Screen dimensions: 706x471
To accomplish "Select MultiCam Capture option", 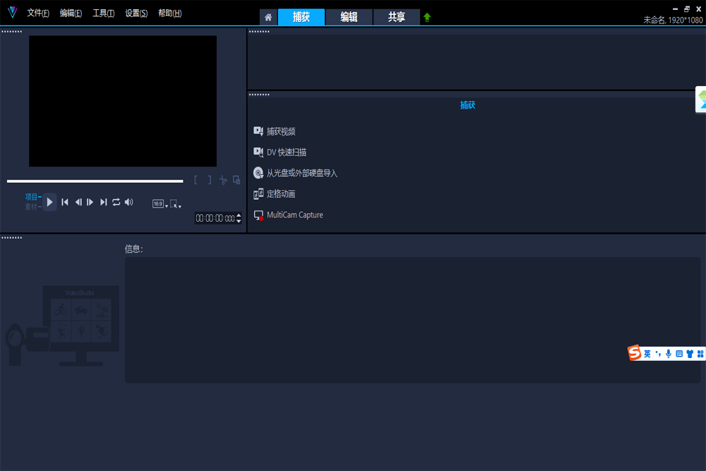I will click(294, 215).
